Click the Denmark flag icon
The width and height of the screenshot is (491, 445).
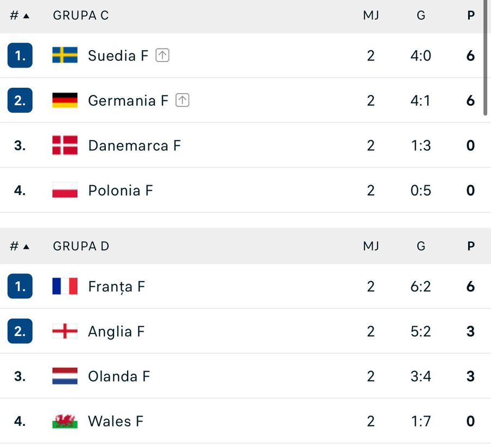coord(64,145)
